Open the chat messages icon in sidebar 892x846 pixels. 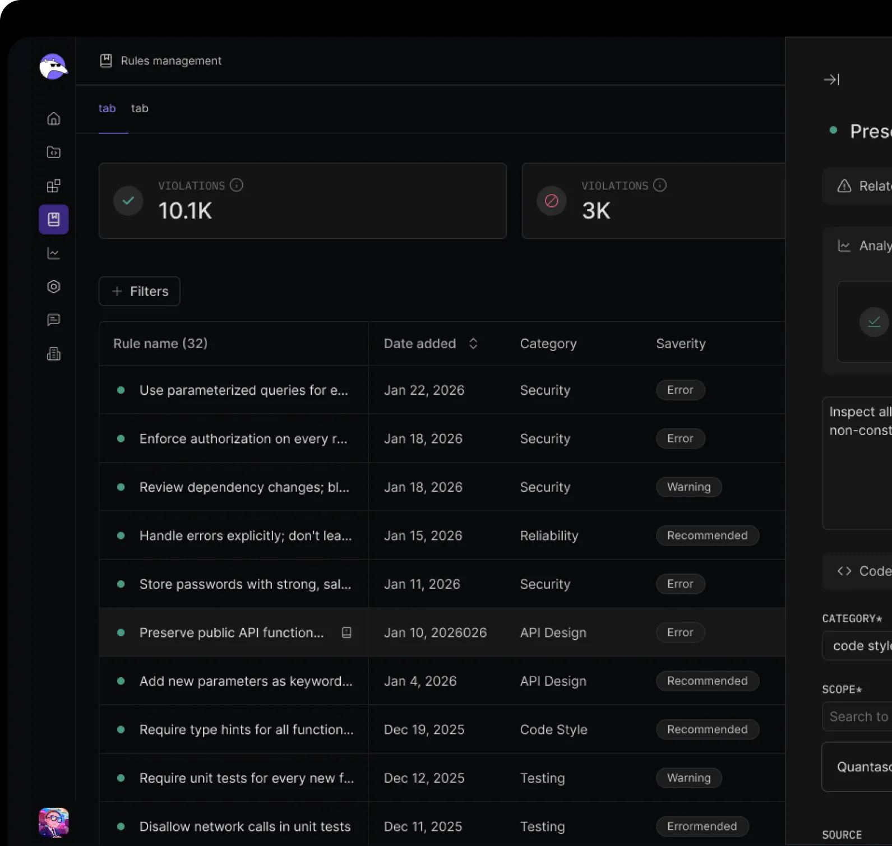[x=54, y=320]
